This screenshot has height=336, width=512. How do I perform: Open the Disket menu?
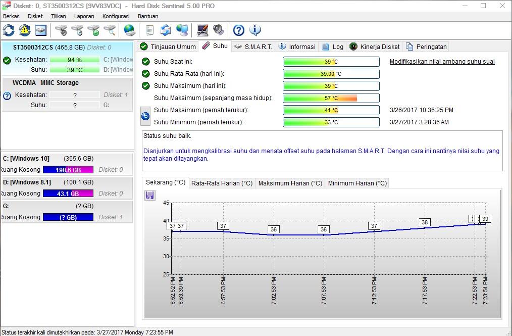tap(35, 16)
